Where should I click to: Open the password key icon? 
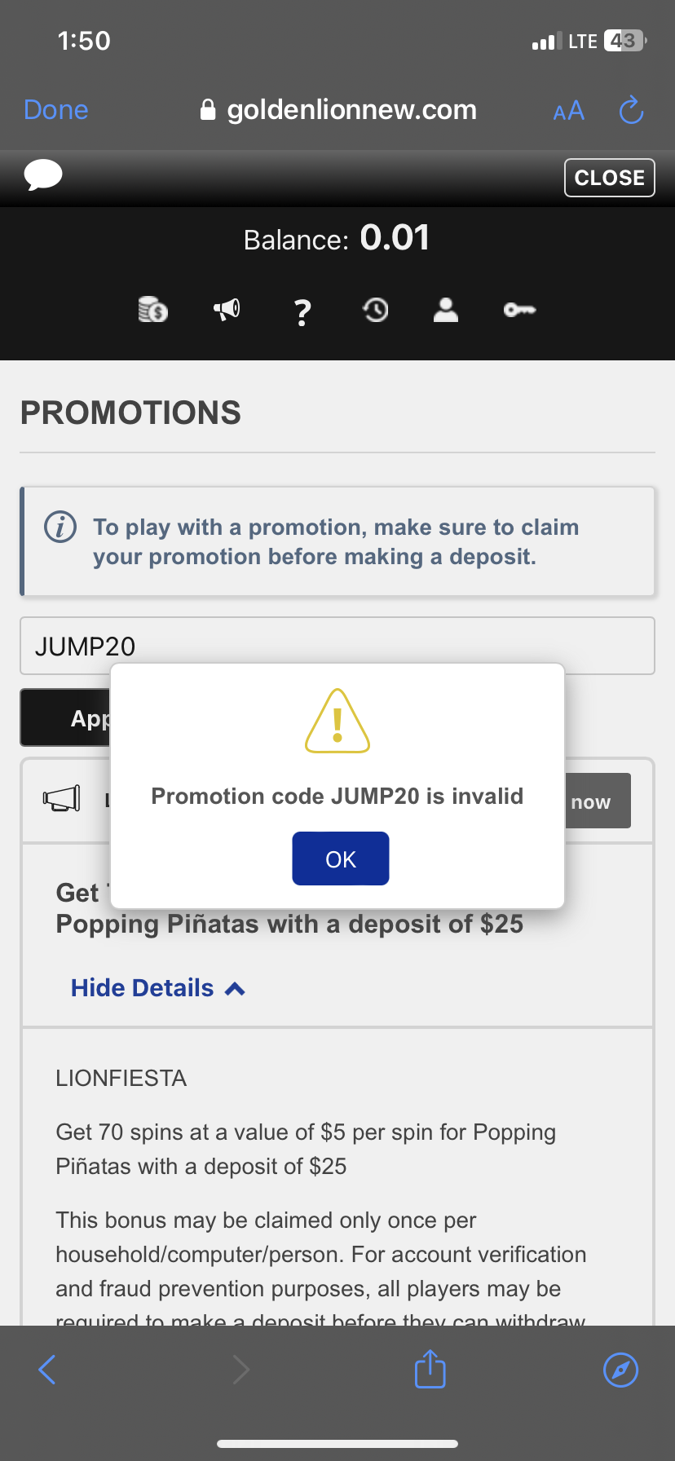[x=519, y=310]
